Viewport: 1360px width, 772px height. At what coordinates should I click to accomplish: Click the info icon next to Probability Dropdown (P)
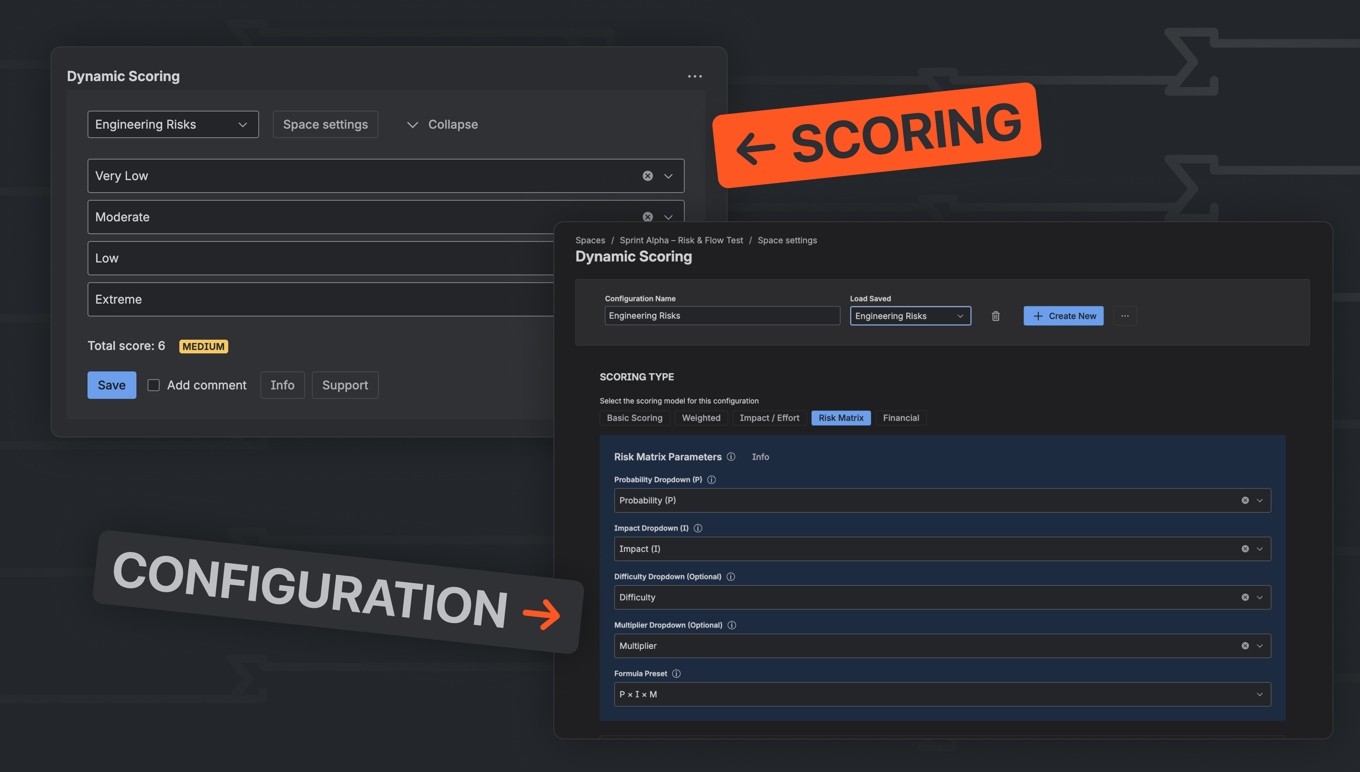(711, 479)
